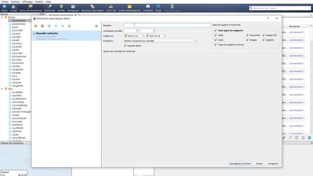Screen dimensions: 313x176
Task: Open Transferts cloud icon
Action: [x=148, y=6]
